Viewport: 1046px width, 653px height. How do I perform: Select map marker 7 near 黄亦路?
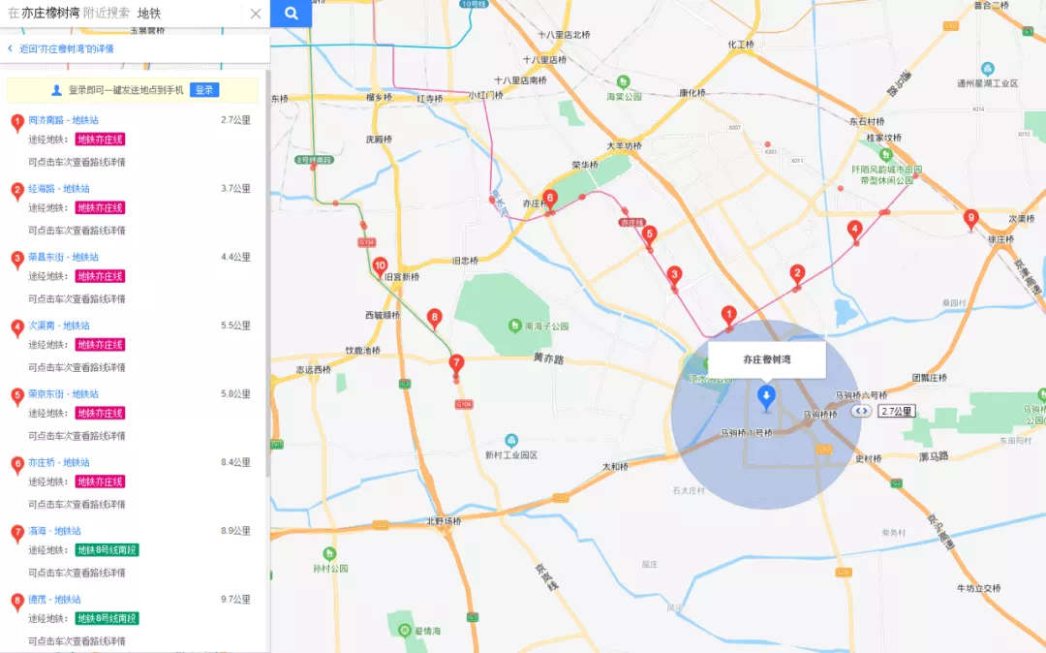click(x=456, y=363)
